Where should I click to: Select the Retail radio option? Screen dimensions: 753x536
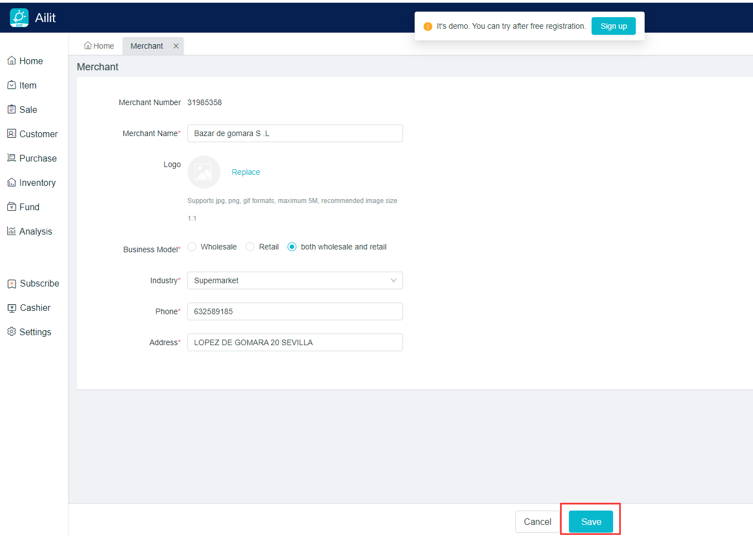250,247
